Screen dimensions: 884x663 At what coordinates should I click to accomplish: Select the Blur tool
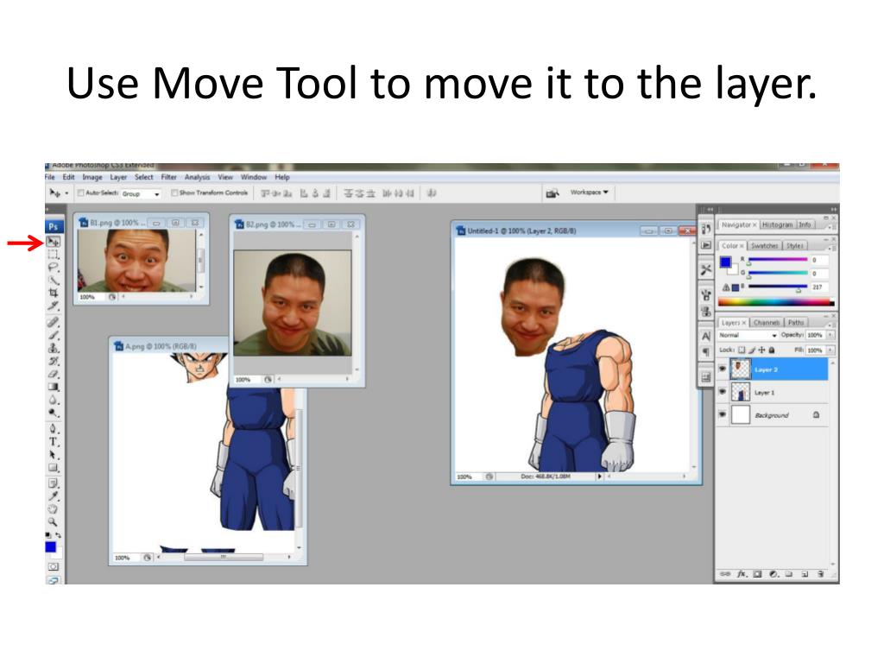pyautogui.click(x=53, y=400)
